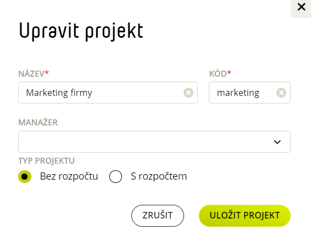Image resolution: width=311 pixels, height=236 pixels.
Task: Click the Bez rozpočtu label text
Action: click(x=69, y=176)
